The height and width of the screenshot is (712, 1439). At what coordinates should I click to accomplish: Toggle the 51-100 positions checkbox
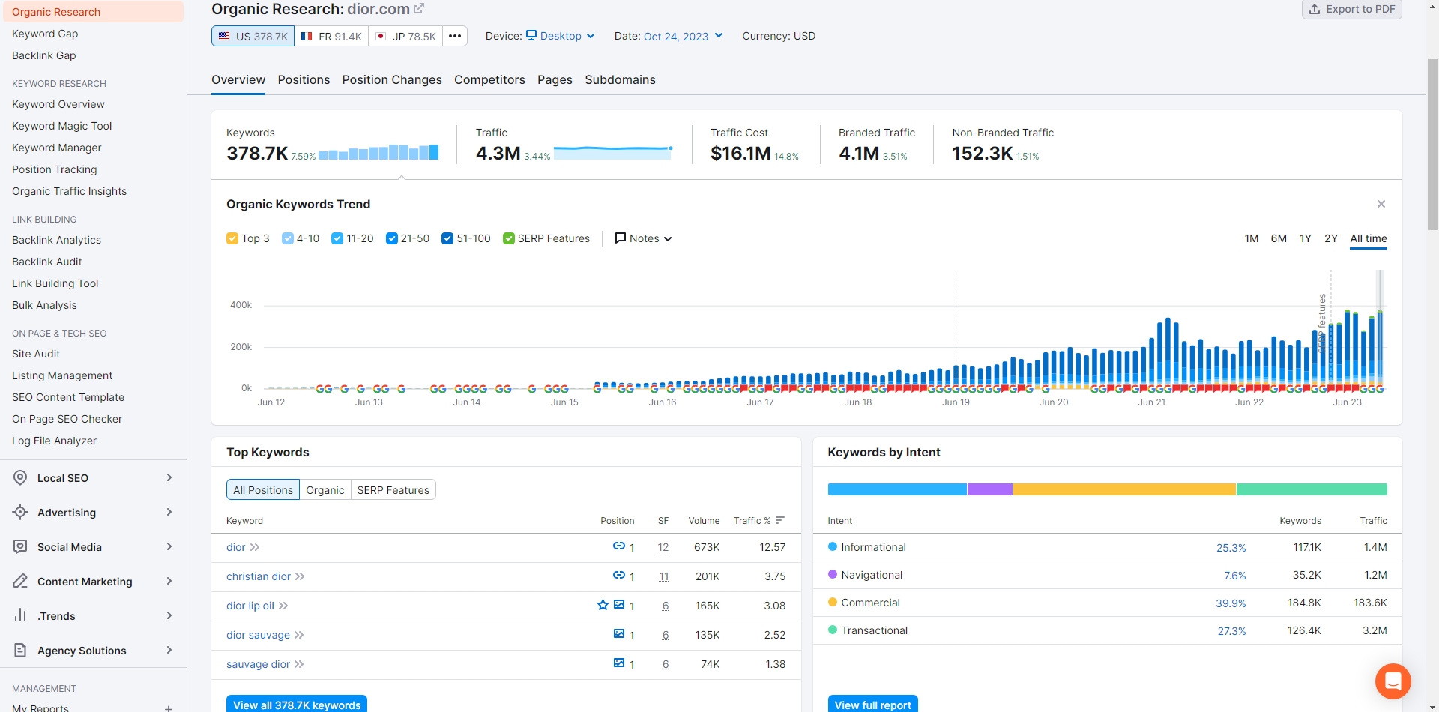[447, 238]
